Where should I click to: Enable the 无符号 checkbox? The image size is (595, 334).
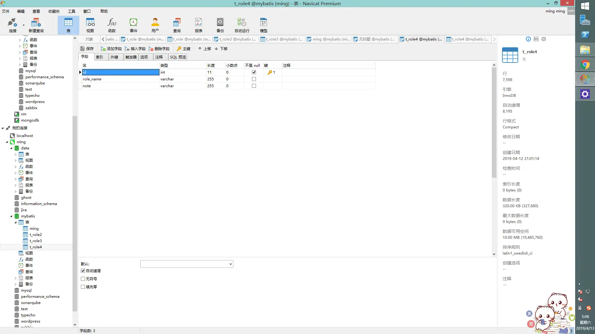[83, 279]
